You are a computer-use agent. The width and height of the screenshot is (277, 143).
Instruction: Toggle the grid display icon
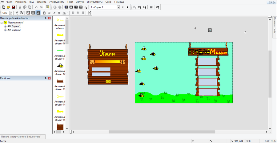pyautogui.click(x=28, y=13)
